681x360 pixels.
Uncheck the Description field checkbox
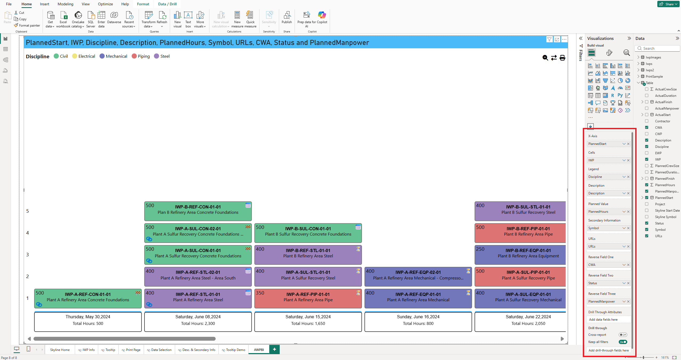(x=647, y=140)
